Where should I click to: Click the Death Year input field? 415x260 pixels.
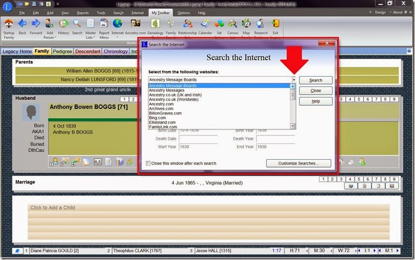coord(276,139)
